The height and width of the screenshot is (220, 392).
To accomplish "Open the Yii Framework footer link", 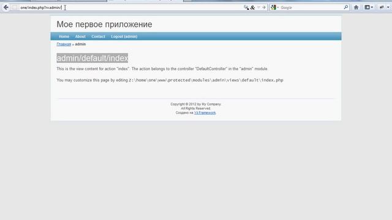I will [x=205, y=112].
